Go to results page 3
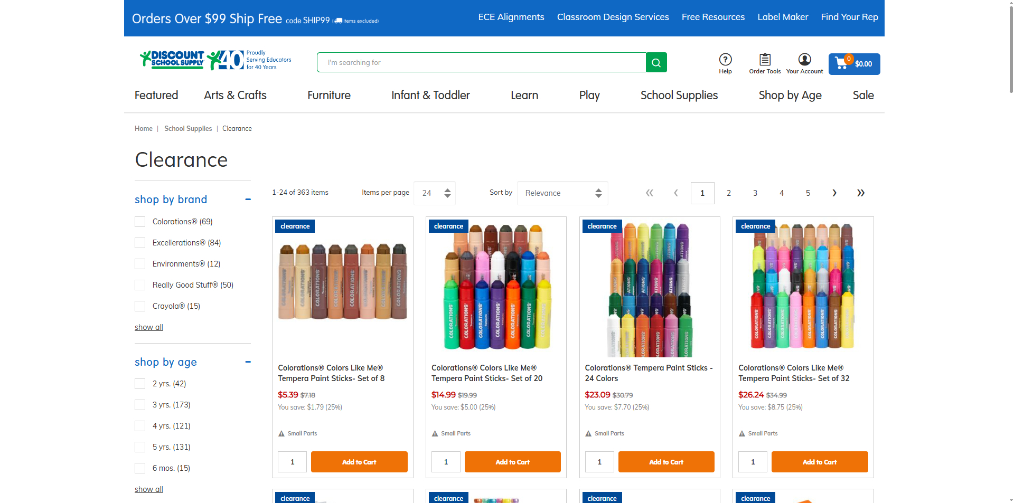This screenshot has width=1014, height=503. point(755,193)
